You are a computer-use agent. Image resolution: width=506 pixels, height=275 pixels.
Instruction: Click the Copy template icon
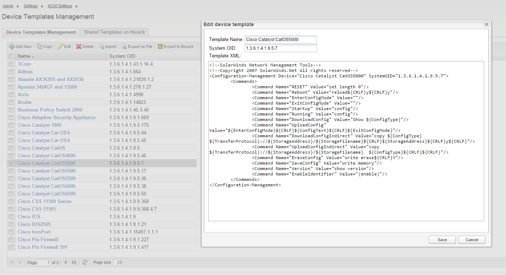(39, 46)
